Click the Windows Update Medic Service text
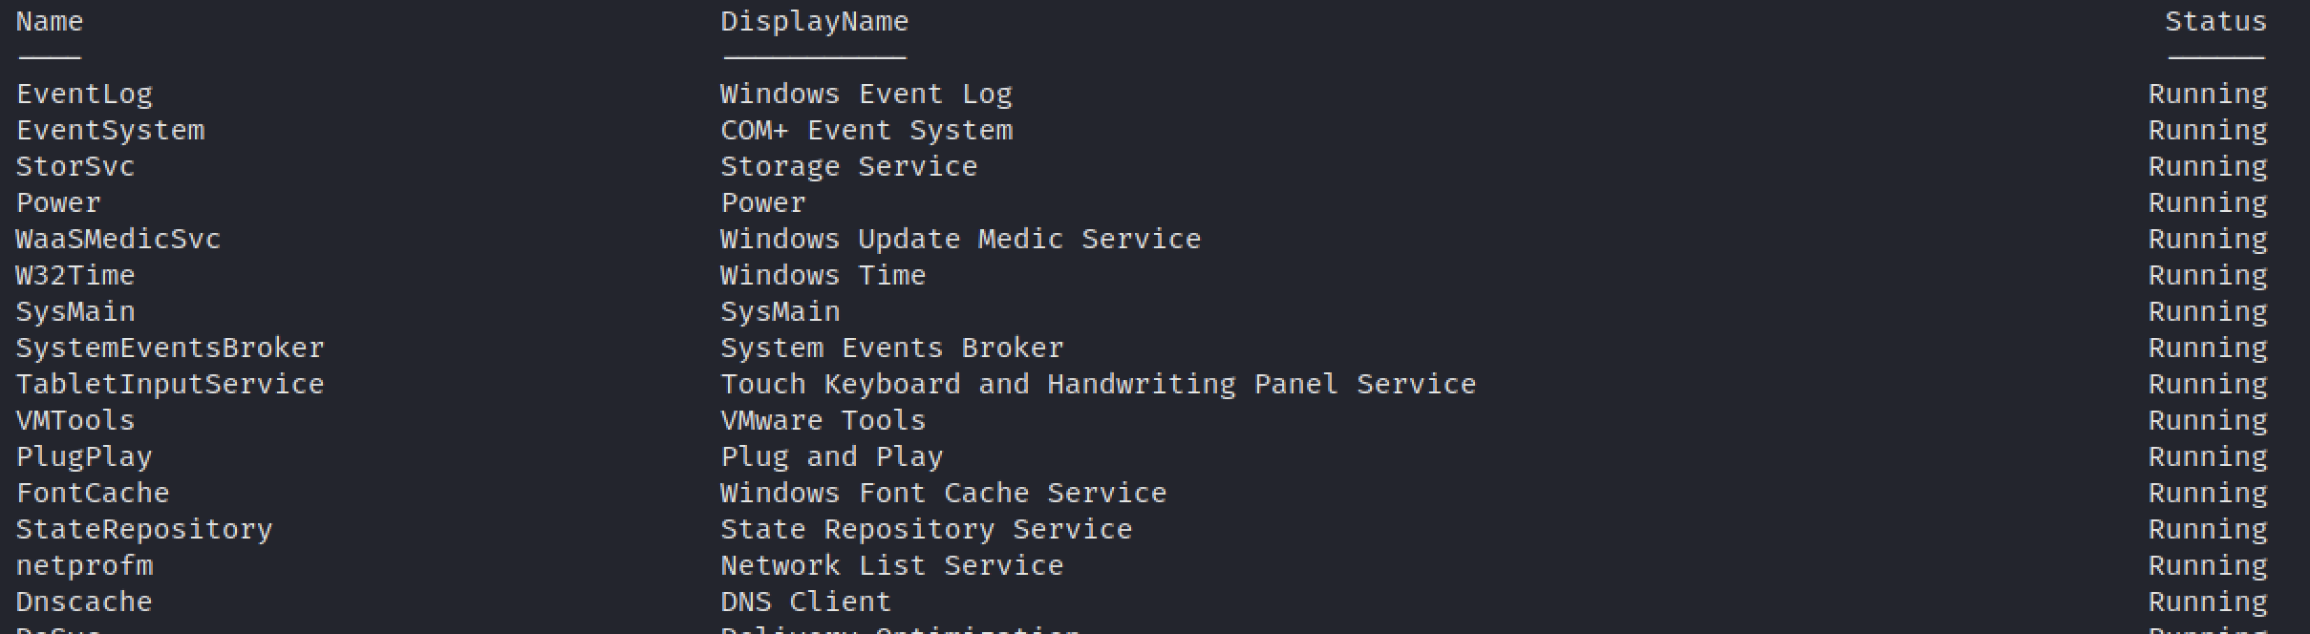 (x=960, y=240)
